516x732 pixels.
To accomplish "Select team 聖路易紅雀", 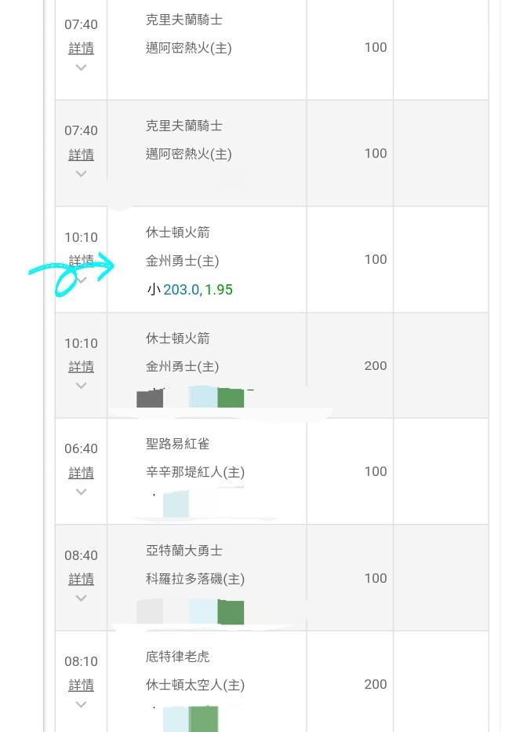I will click(x=177, y=444).
